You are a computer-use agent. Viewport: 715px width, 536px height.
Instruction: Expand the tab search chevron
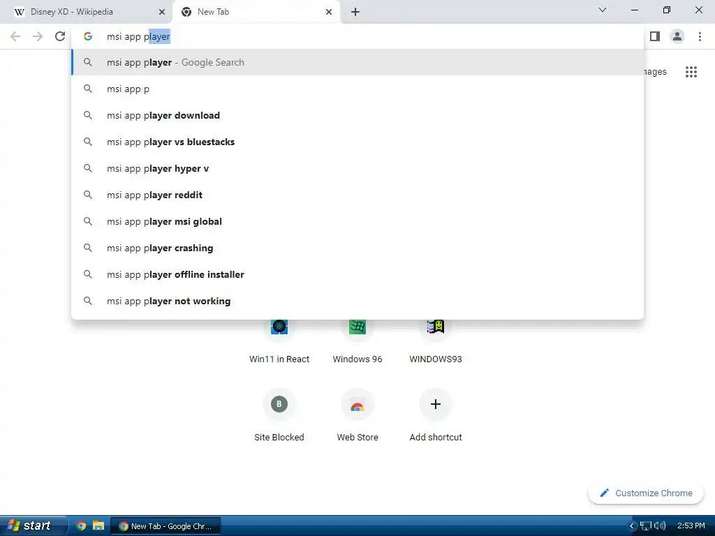click(x=603, y=10)
